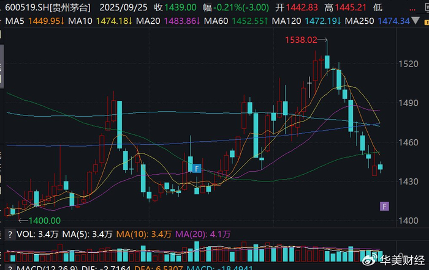
Task: Select the MA10 1474.18 indicator label
Action: (x=100, y=21)
